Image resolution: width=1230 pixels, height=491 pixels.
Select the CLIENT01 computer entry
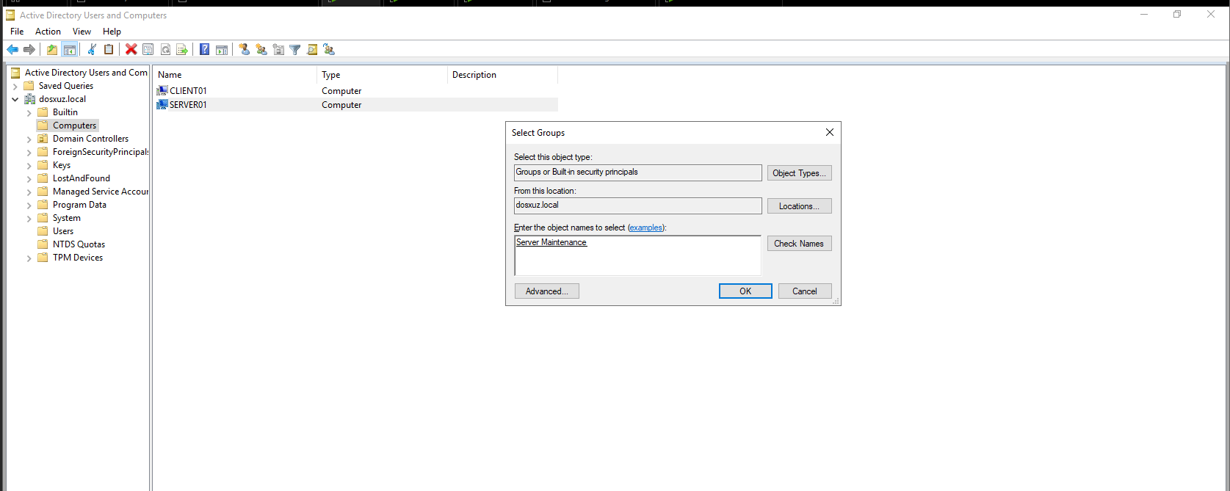[x=188, y=91]
